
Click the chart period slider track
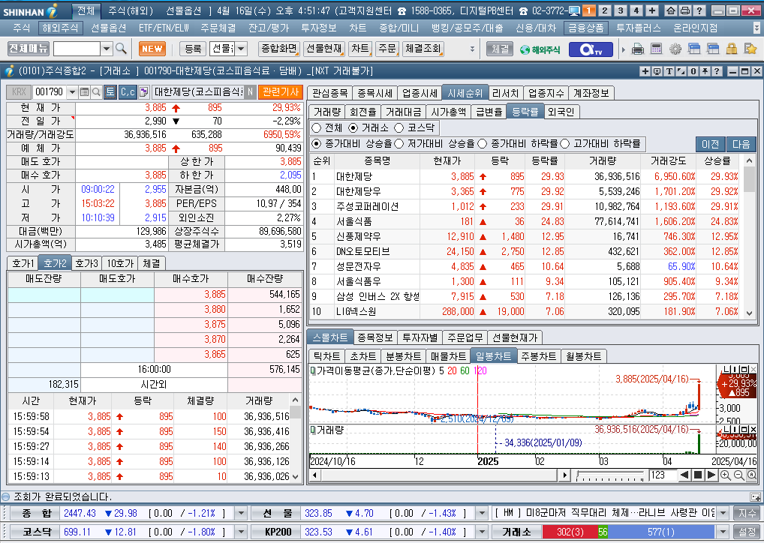(x=610, y=475)
